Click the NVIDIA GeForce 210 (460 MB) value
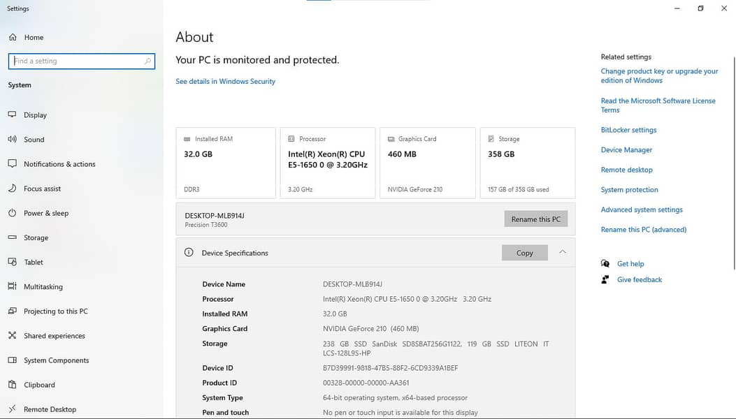The width and height of the screenshot is (736, 419). [x=371, y=328]
